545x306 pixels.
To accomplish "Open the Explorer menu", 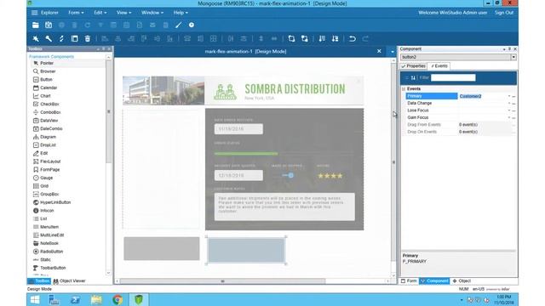I will coord(45,13).
